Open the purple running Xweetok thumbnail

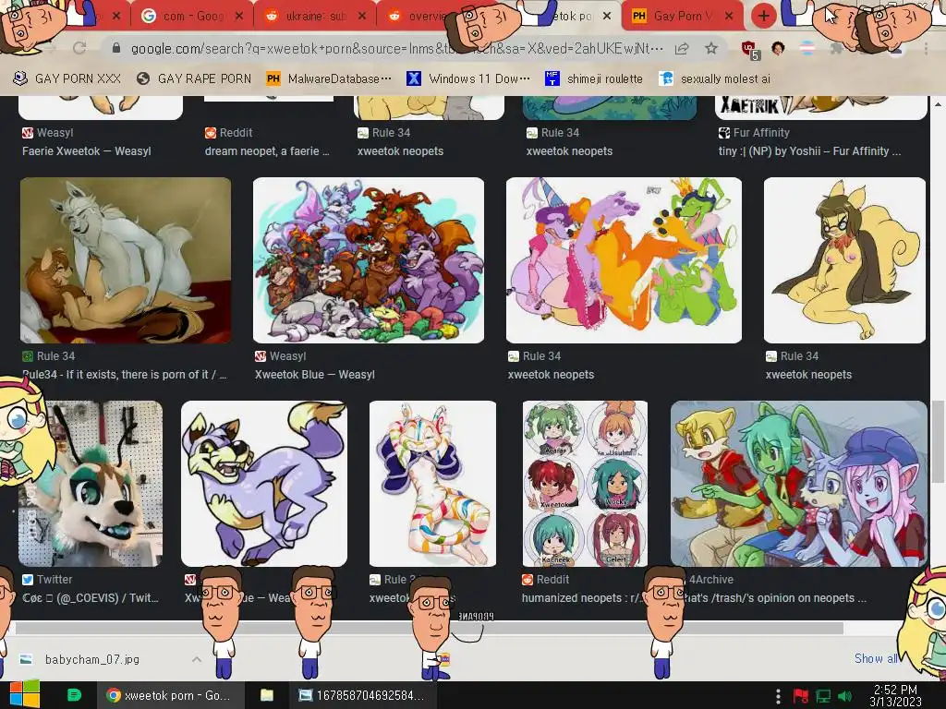pyautogui.click(x=264, y=484)
